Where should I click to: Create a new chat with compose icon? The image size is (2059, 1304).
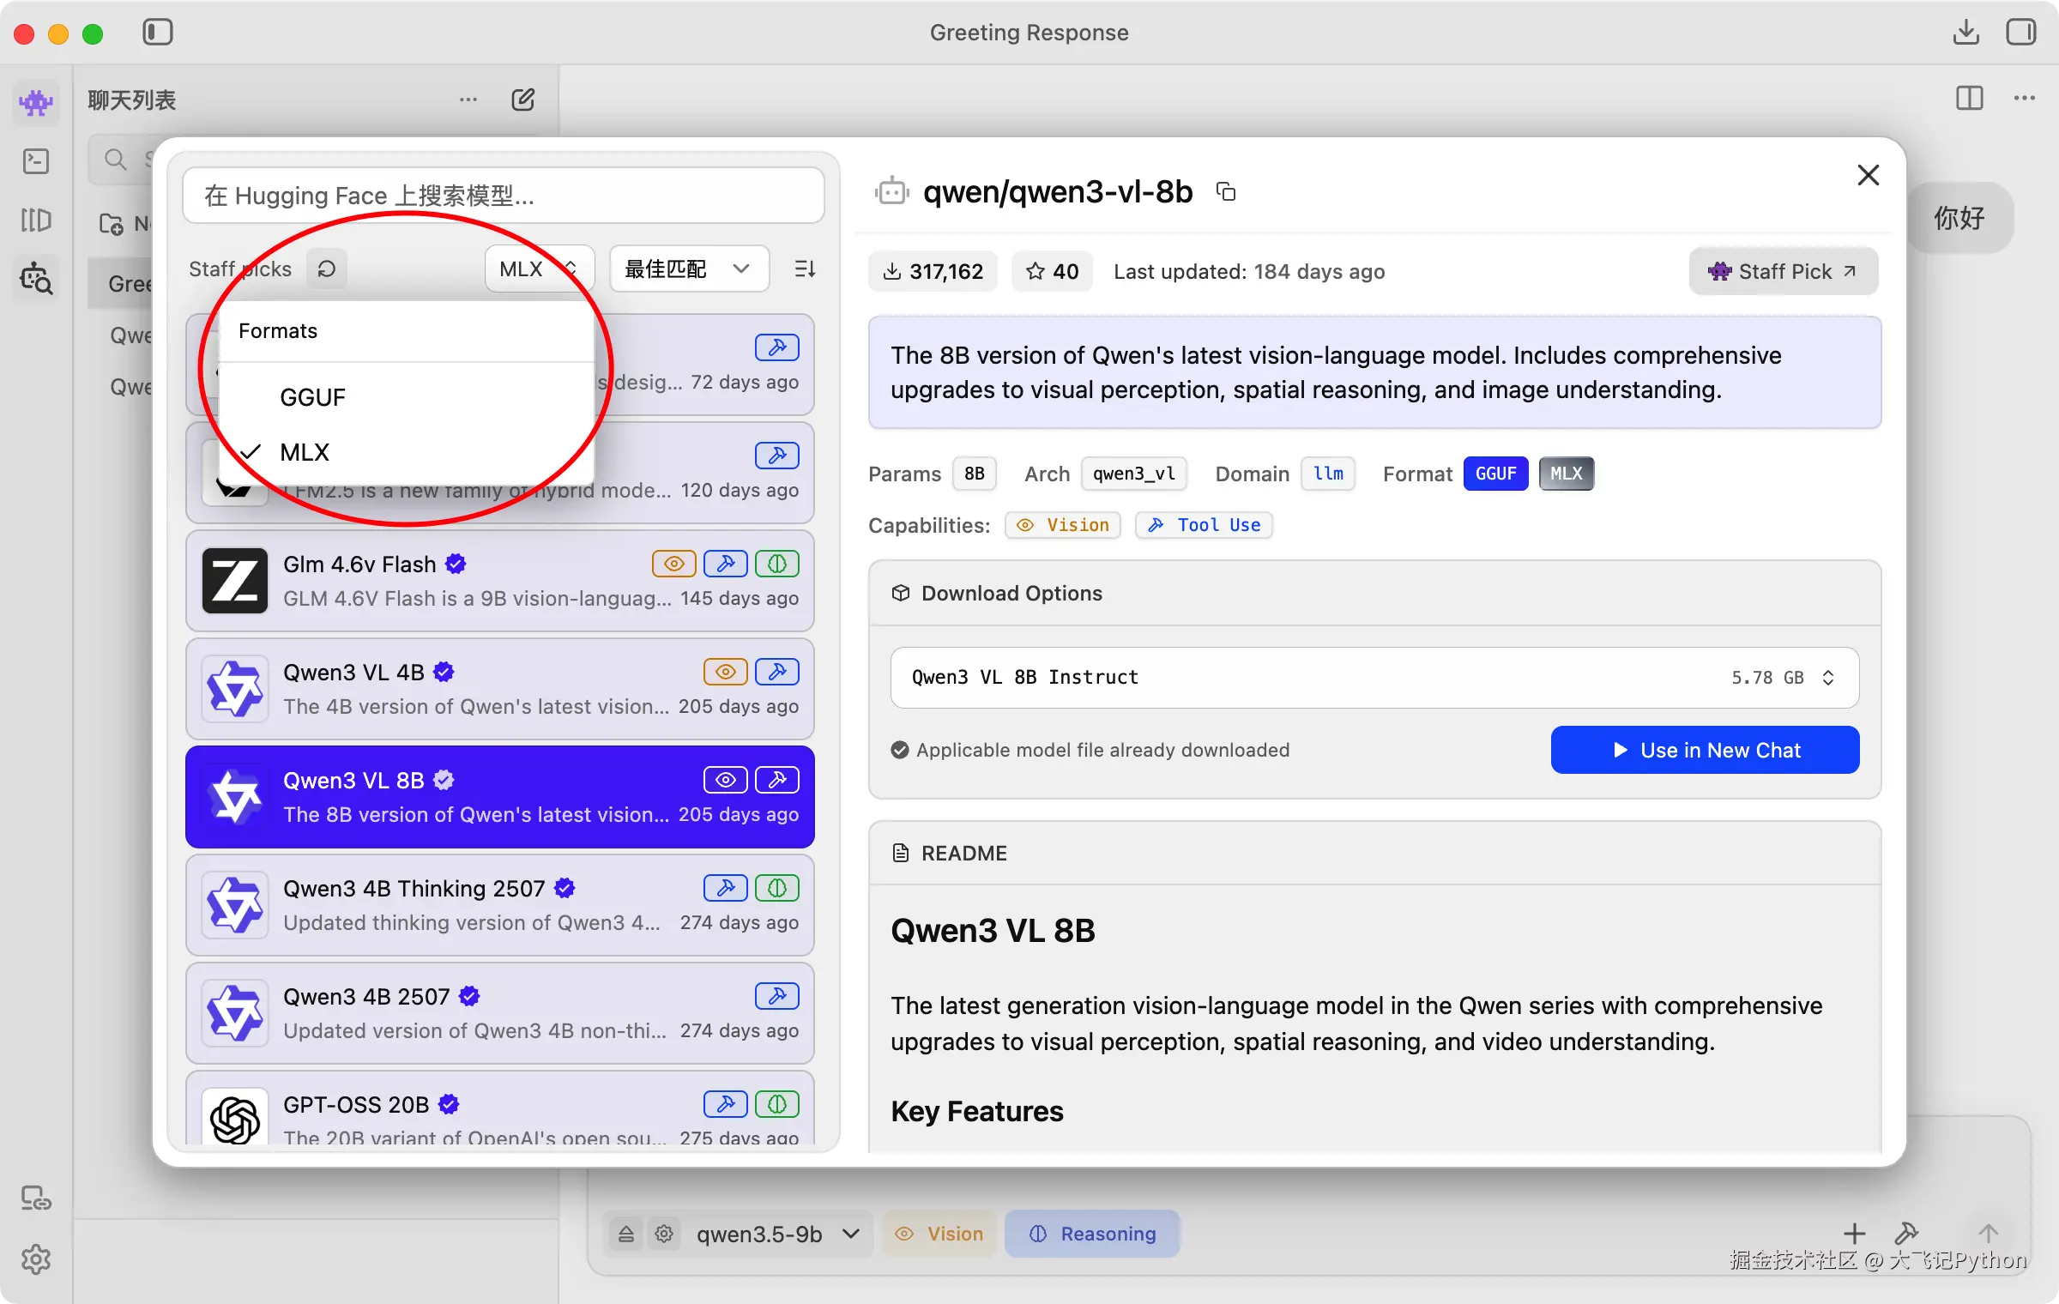pos(523,100)
